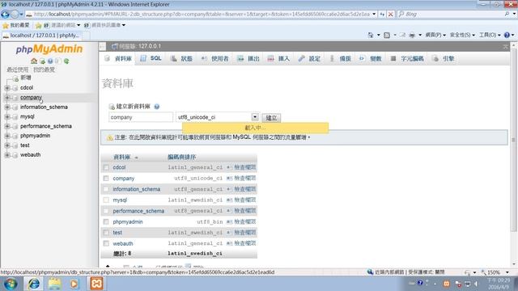Open the 工具(O) dropdown menu
Screen dimensions: 518x291
coord(490,35)
